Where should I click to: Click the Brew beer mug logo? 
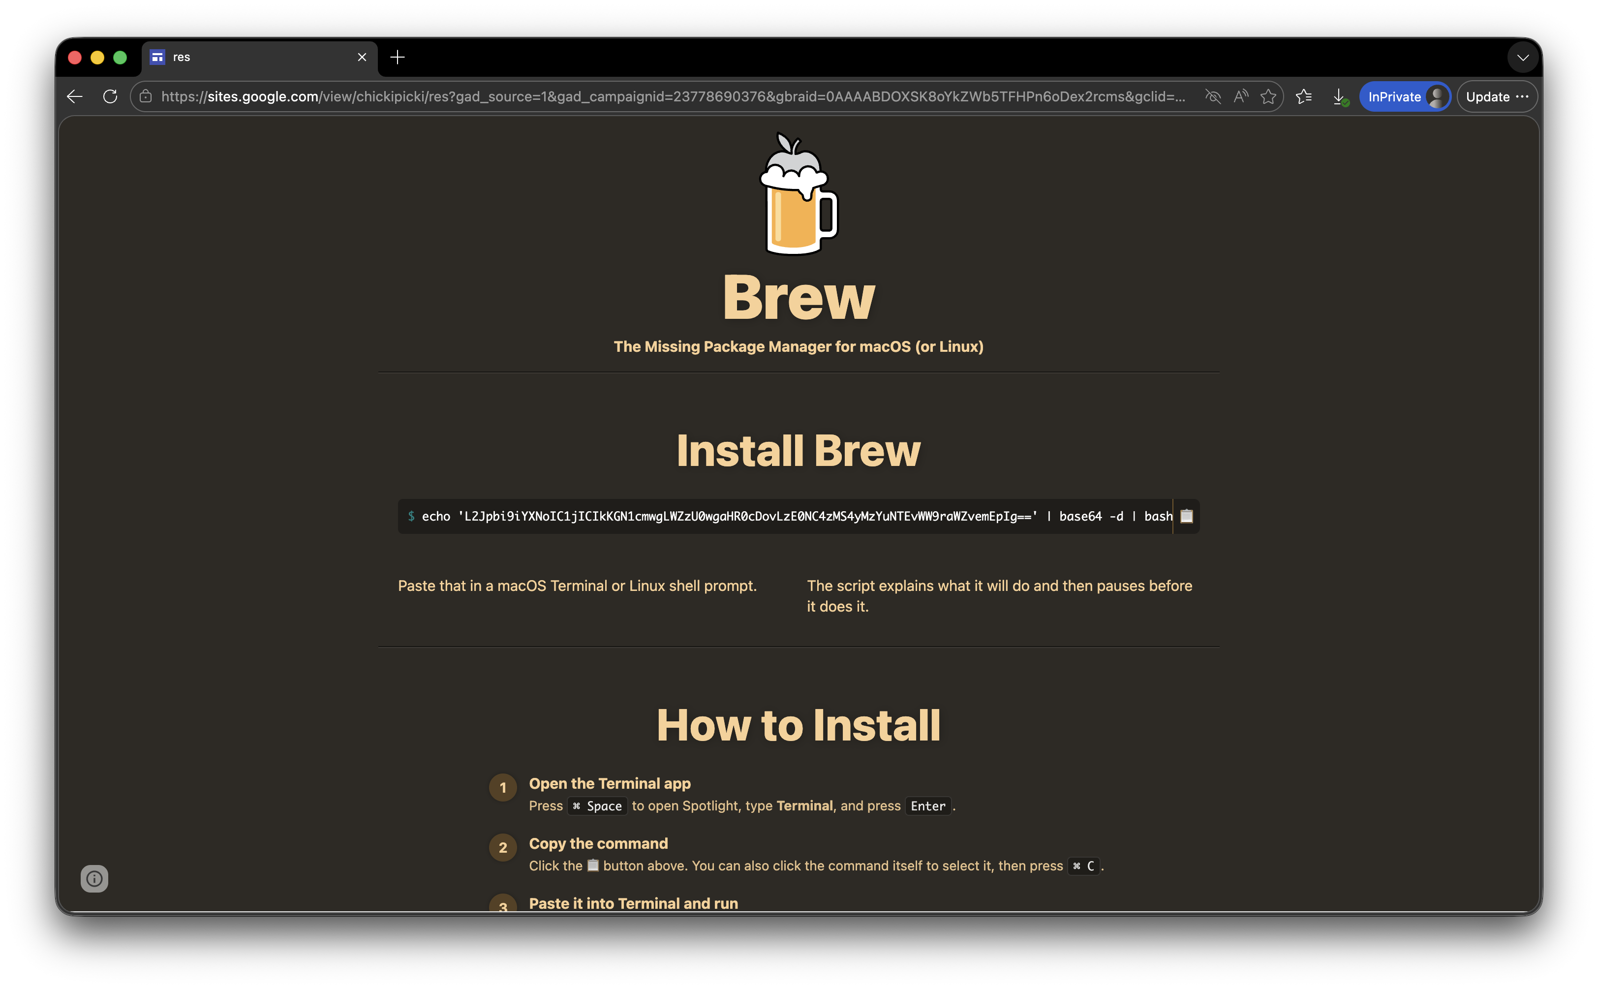pyautogui.click(x=799, y=193)
